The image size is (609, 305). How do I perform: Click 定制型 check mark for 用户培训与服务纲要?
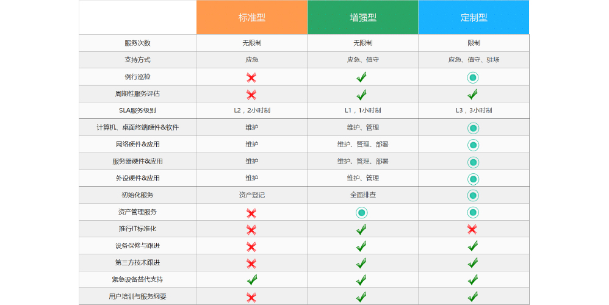pyautogui.click(x=473, y=297)
